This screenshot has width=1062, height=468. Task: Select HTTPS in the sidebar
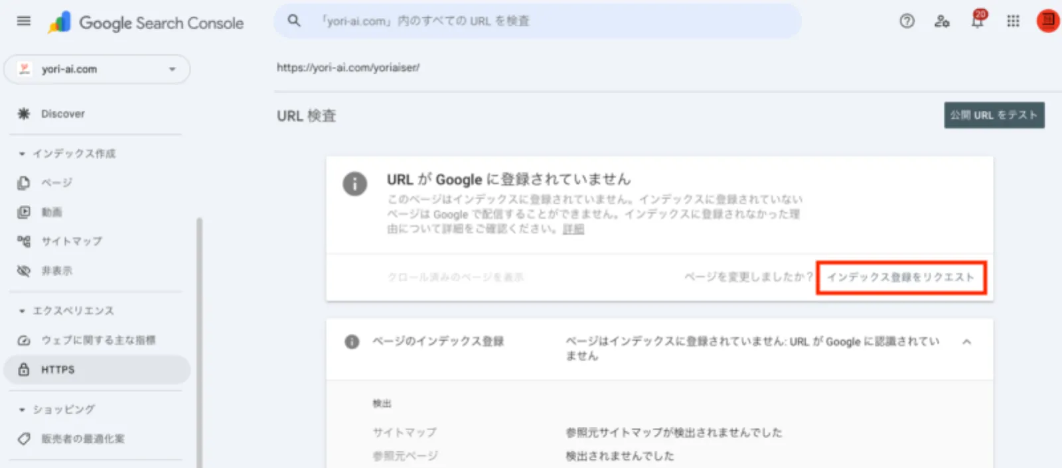click(x=97, y=369)
